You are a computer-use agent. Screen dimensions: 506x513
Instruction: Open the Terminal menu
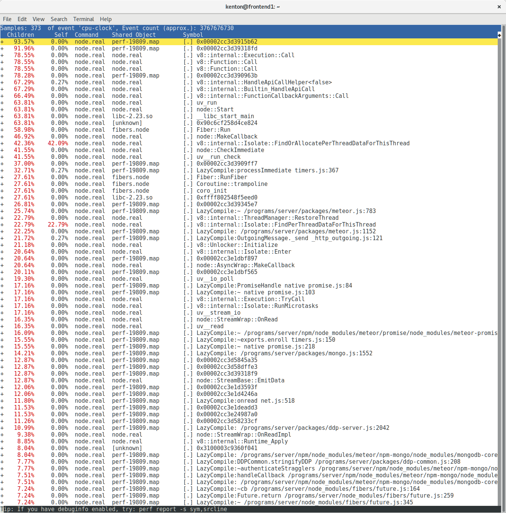pyautogui.click(x=83, y=19)
